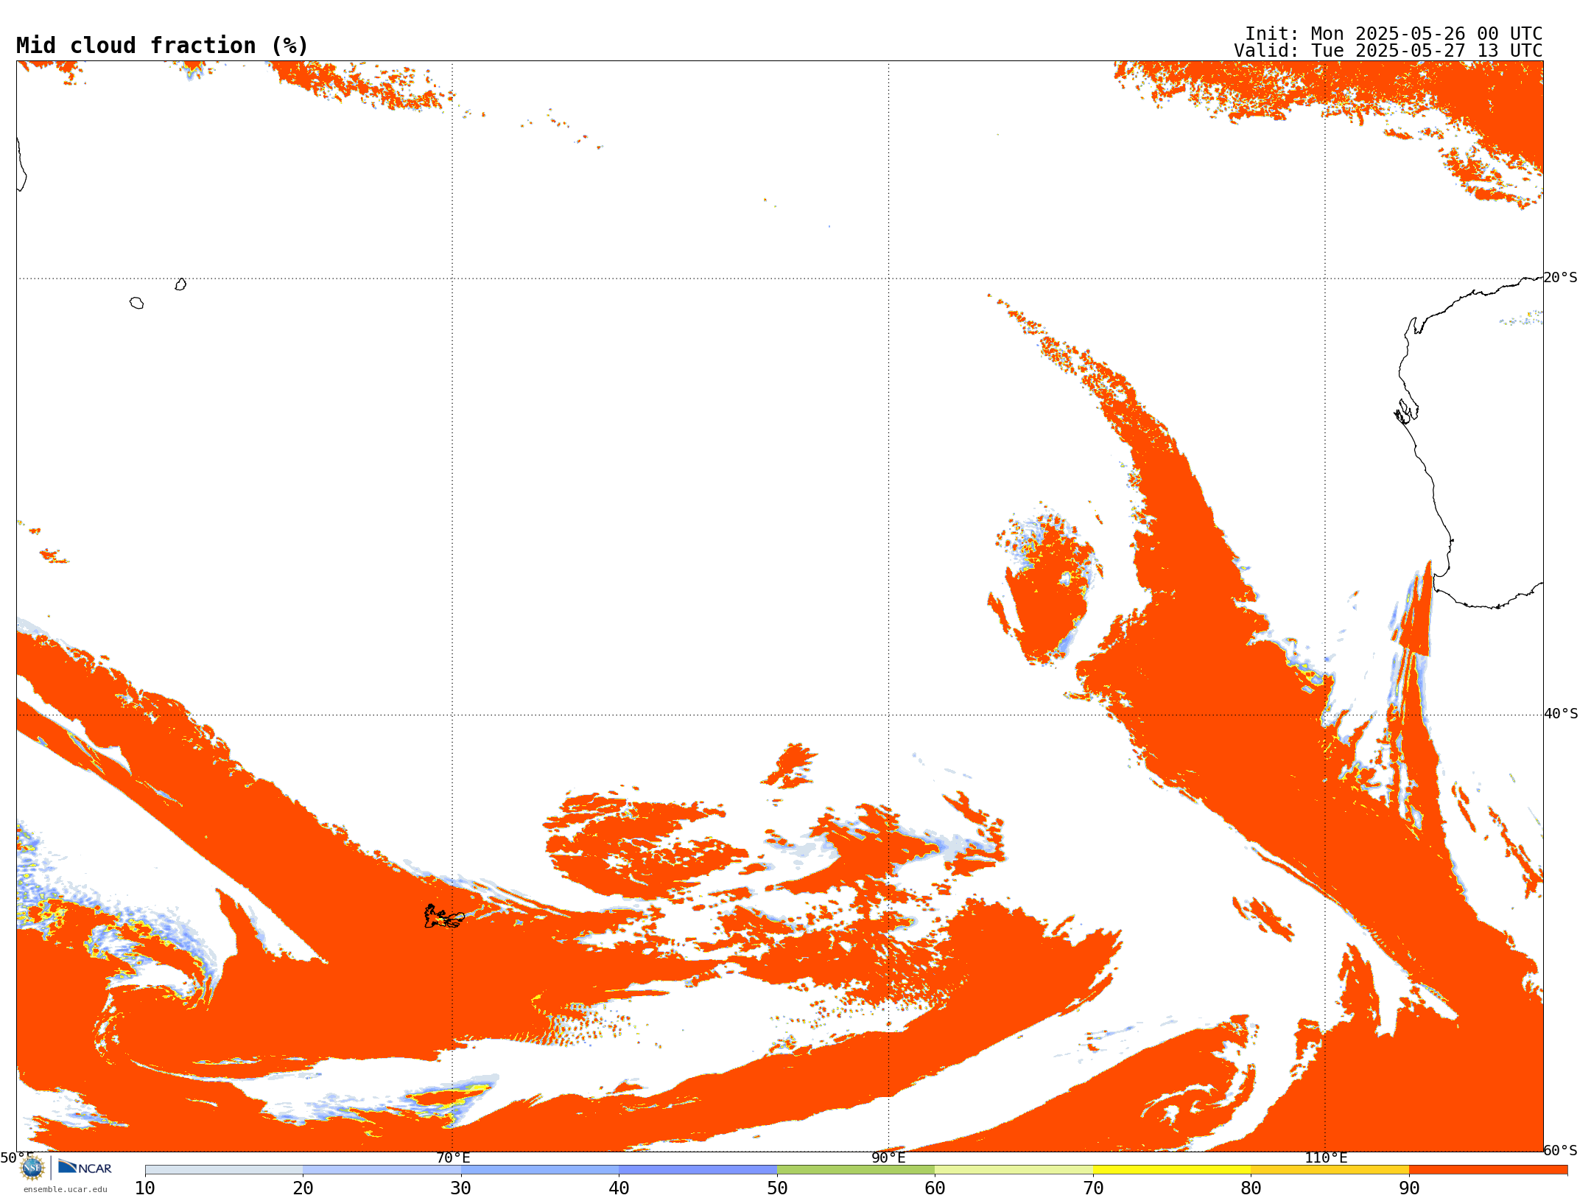Select the 'Init: Mon 2025-05-26 00 UTC' text
This screenshot has width=1591, height=1198.
tap(1394, 34)
